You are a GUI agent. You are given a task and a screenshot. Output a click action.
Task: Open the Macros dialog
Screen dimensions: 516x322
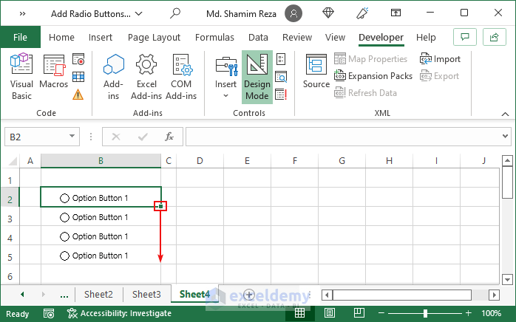point(54,72)
